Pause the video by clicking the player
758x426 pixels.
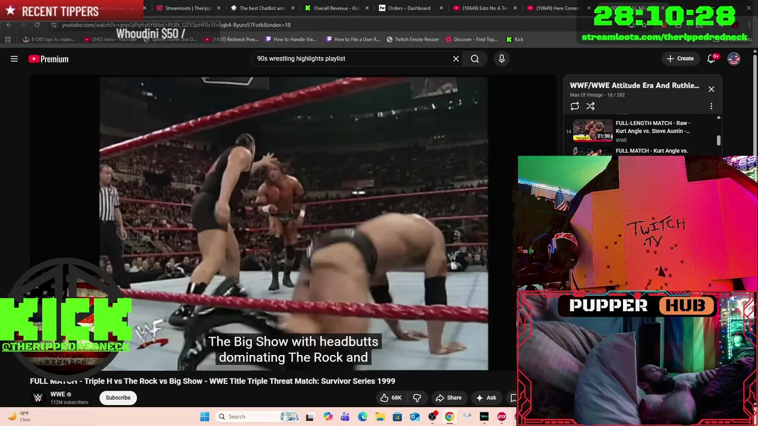click(294, 224)
